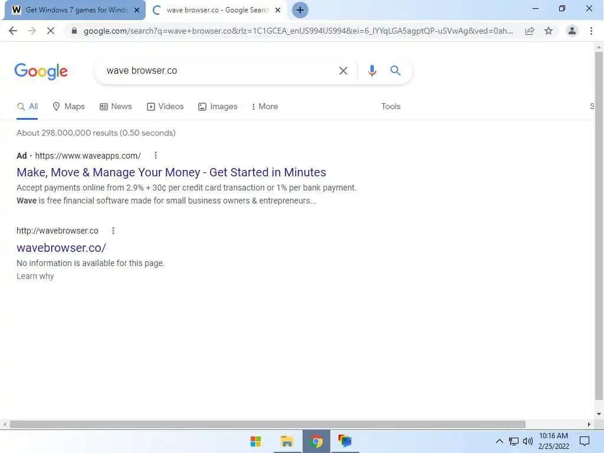
Task: Click the forward navigation arrow
Action: point(32,31)
